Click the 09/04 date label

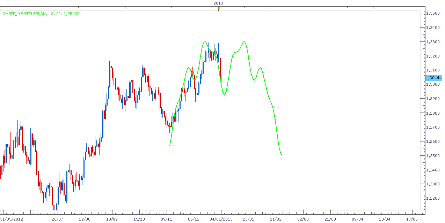[357, 219]
